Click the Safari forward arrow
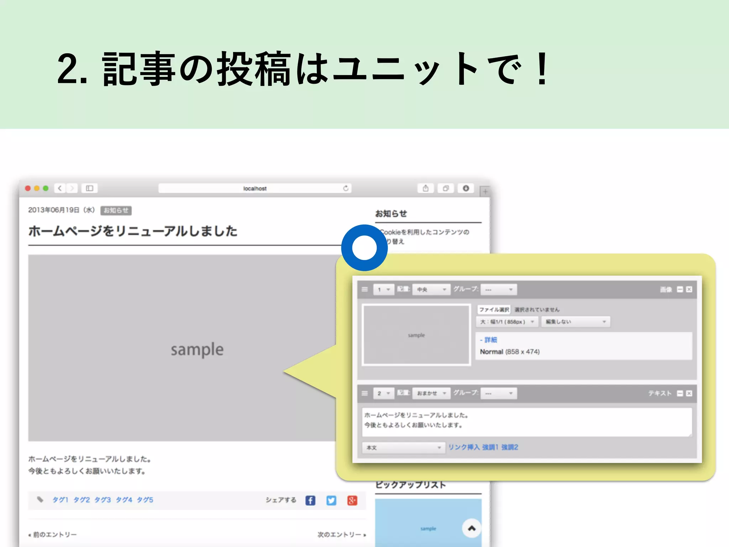 (72, 188)
